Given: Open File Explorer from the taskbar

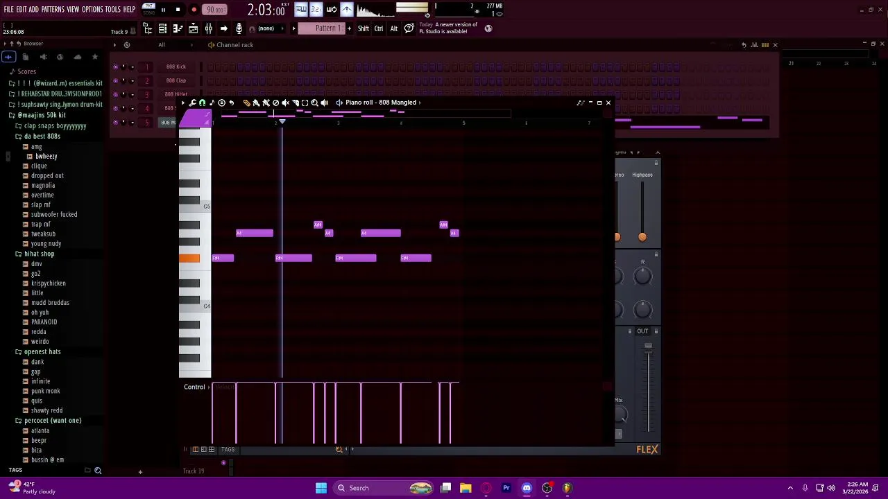Looking at the screenshot, I should point(466,488).
